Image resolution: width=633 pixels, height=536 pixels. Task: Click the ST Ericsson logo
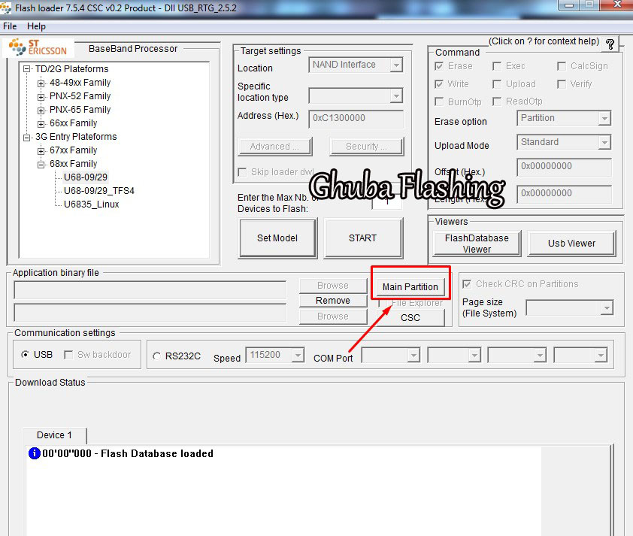(38, 47)
